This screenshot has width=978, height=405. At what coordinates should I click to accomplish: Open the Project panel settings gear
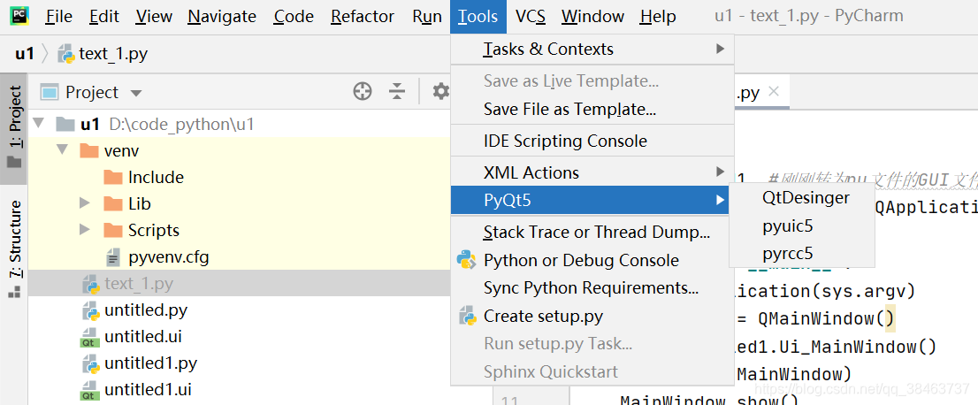point(441,92)
